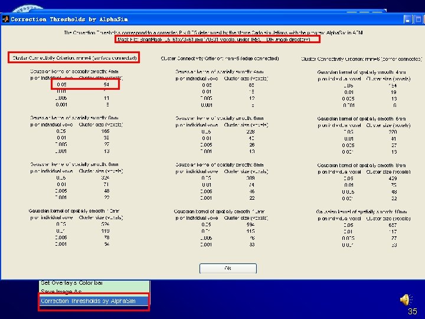425x319 pixels.
Task: Click cluster size 48 in rmm=4 8mm table
Action: pyautogui.click(x=106, y=191)
